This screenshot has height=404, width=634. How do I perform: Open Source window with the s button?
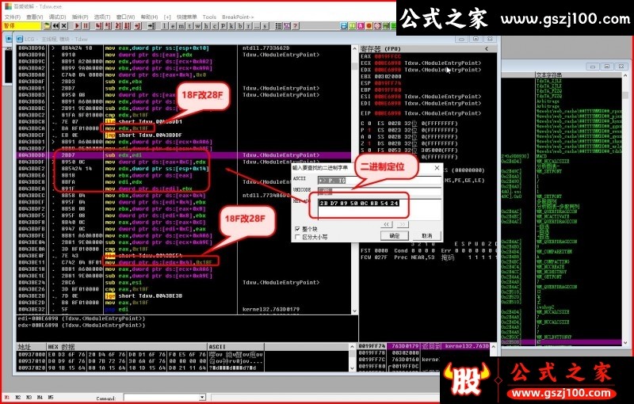point(265,26)
